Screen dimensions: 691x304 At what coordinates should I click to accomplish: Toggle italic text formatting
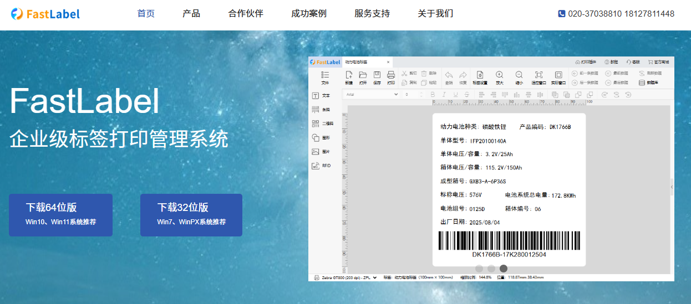pyautogui.click(x=444, y=95)
